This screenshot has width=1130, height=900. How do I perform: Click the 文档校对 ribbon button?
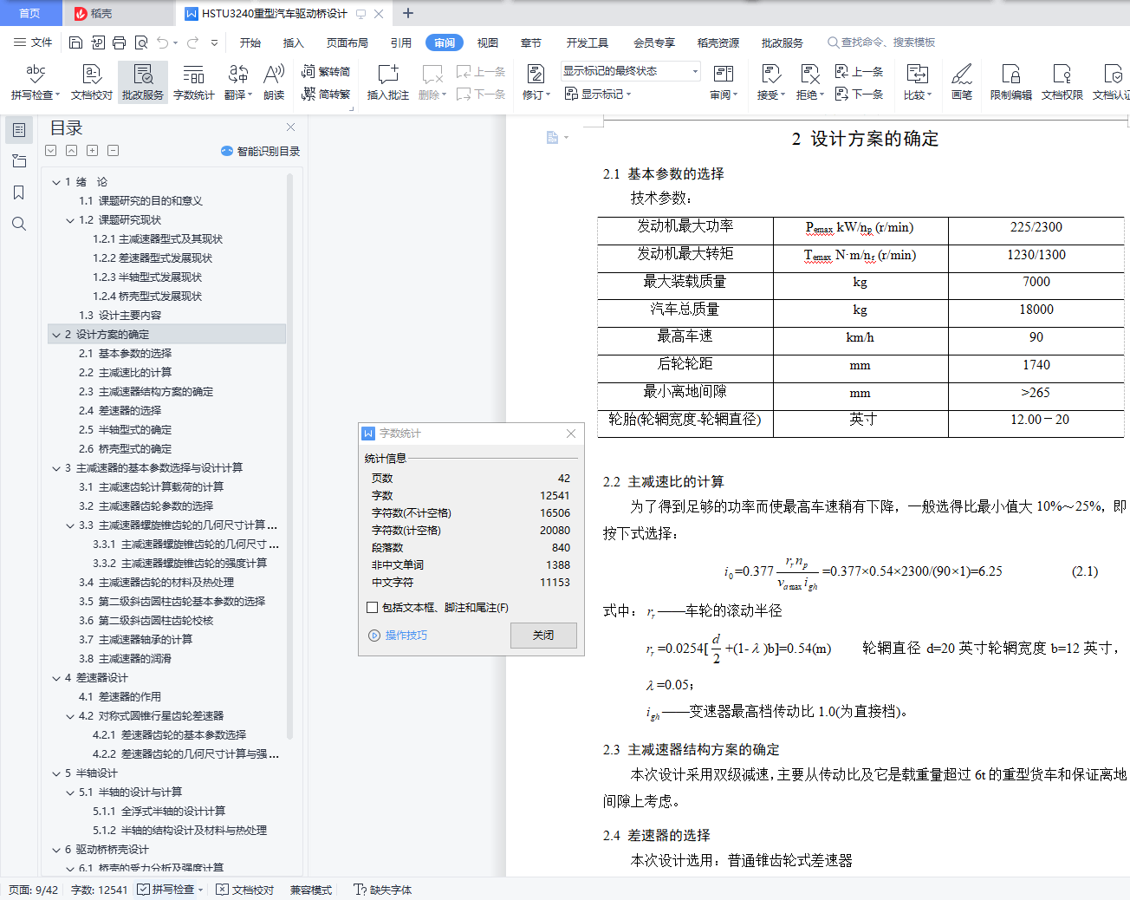[x=92, y=82]
